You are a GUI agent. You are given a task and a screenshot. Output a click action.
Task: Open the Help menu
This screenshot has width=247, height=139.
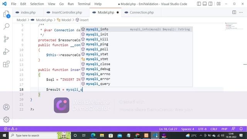click(98, 4)
